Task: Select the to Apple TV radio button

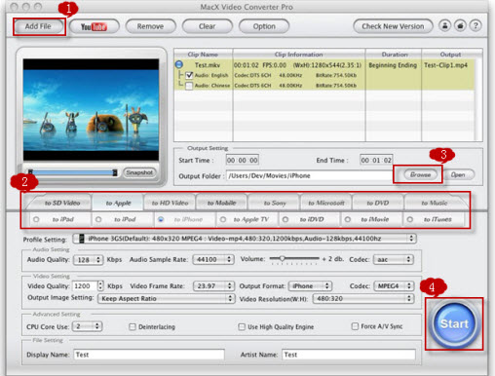Action: [223, 219]
